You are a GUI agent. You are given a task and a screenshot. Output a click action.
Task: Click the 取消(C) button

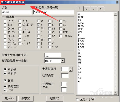pos(55,99)
